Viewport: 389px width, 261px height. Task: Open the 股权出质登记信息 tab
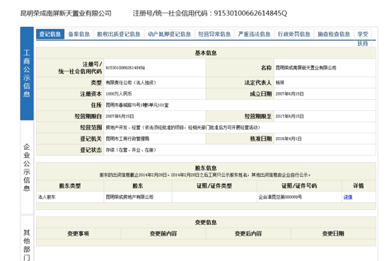119,34
